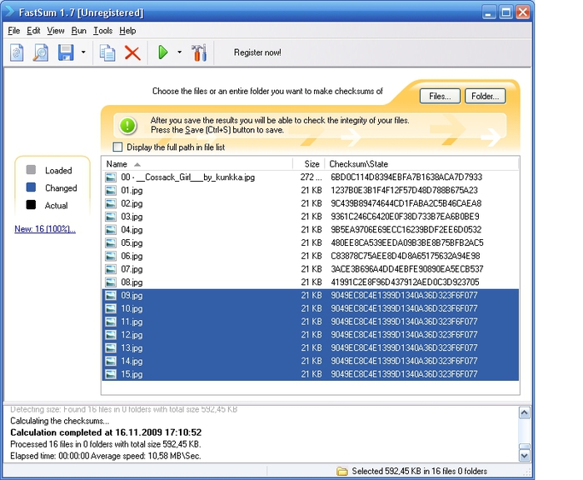Click the verify files magnifier icon
583x480 pixels.
(x=41, y=52)
